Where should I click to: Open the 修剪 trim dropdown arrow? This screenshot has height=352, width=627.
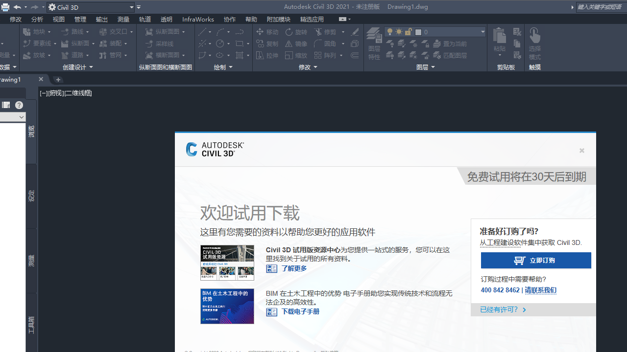coord(343,32)
